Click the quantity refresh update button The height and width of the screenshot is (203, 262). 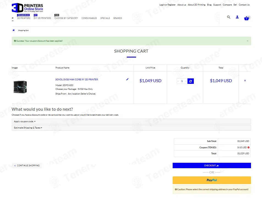click(191, 81)
